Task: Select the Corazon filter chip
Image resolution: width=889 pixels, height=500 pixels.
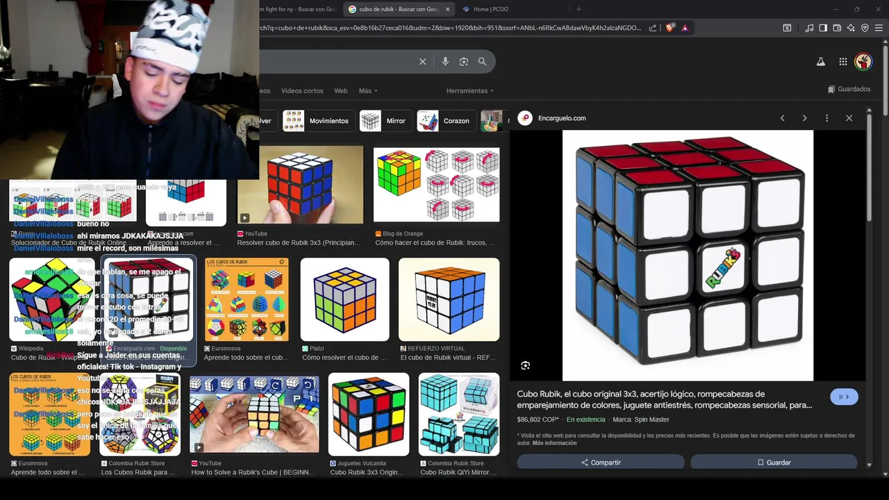Action: 446,121
